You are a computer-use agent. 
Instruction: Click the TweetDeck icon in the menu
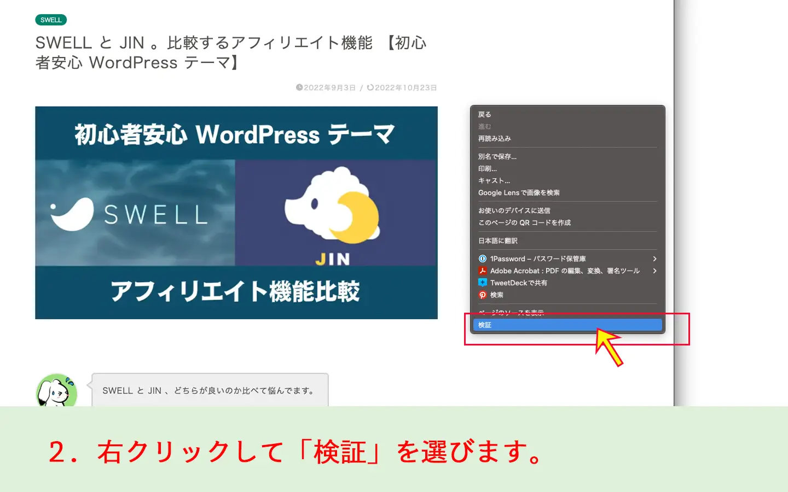tap(483, 283)
